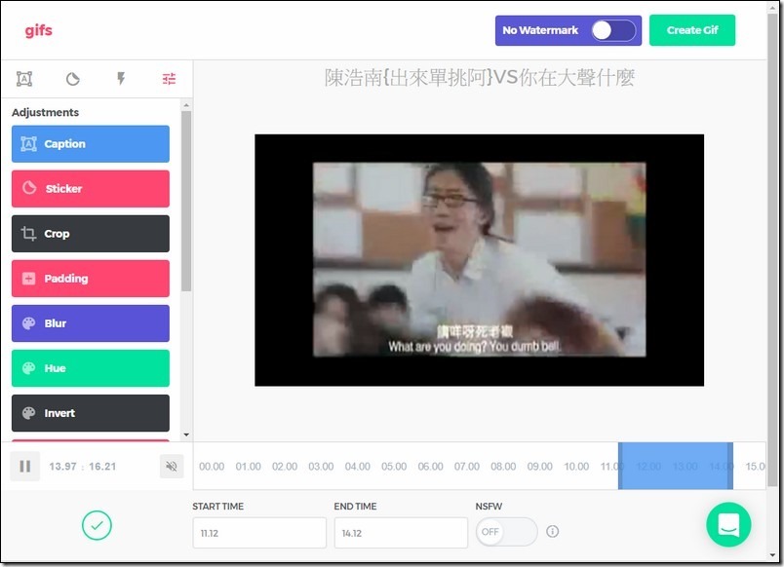Edit the Chinese video title text
This screenshot has height=567, width=784.
(x=480, y=77)
